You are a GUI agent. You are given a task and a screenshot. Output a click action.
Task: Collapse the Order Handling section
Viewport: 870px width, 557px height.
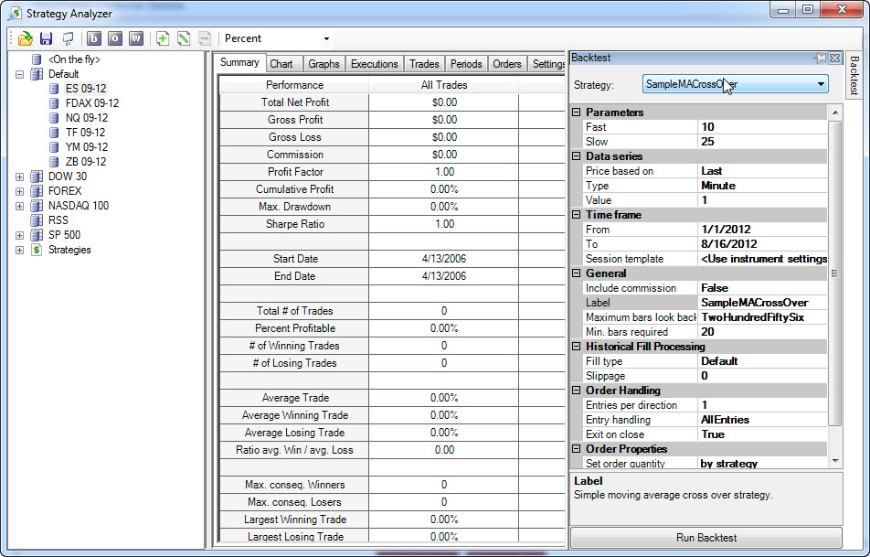tap(577, 391)
